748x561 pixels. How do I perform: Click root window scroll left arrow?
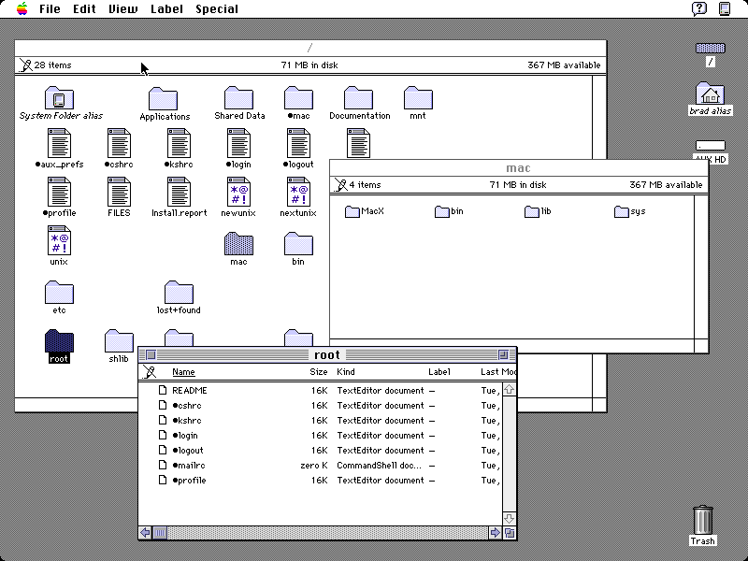pyautogui.click(x=146, y=532)
